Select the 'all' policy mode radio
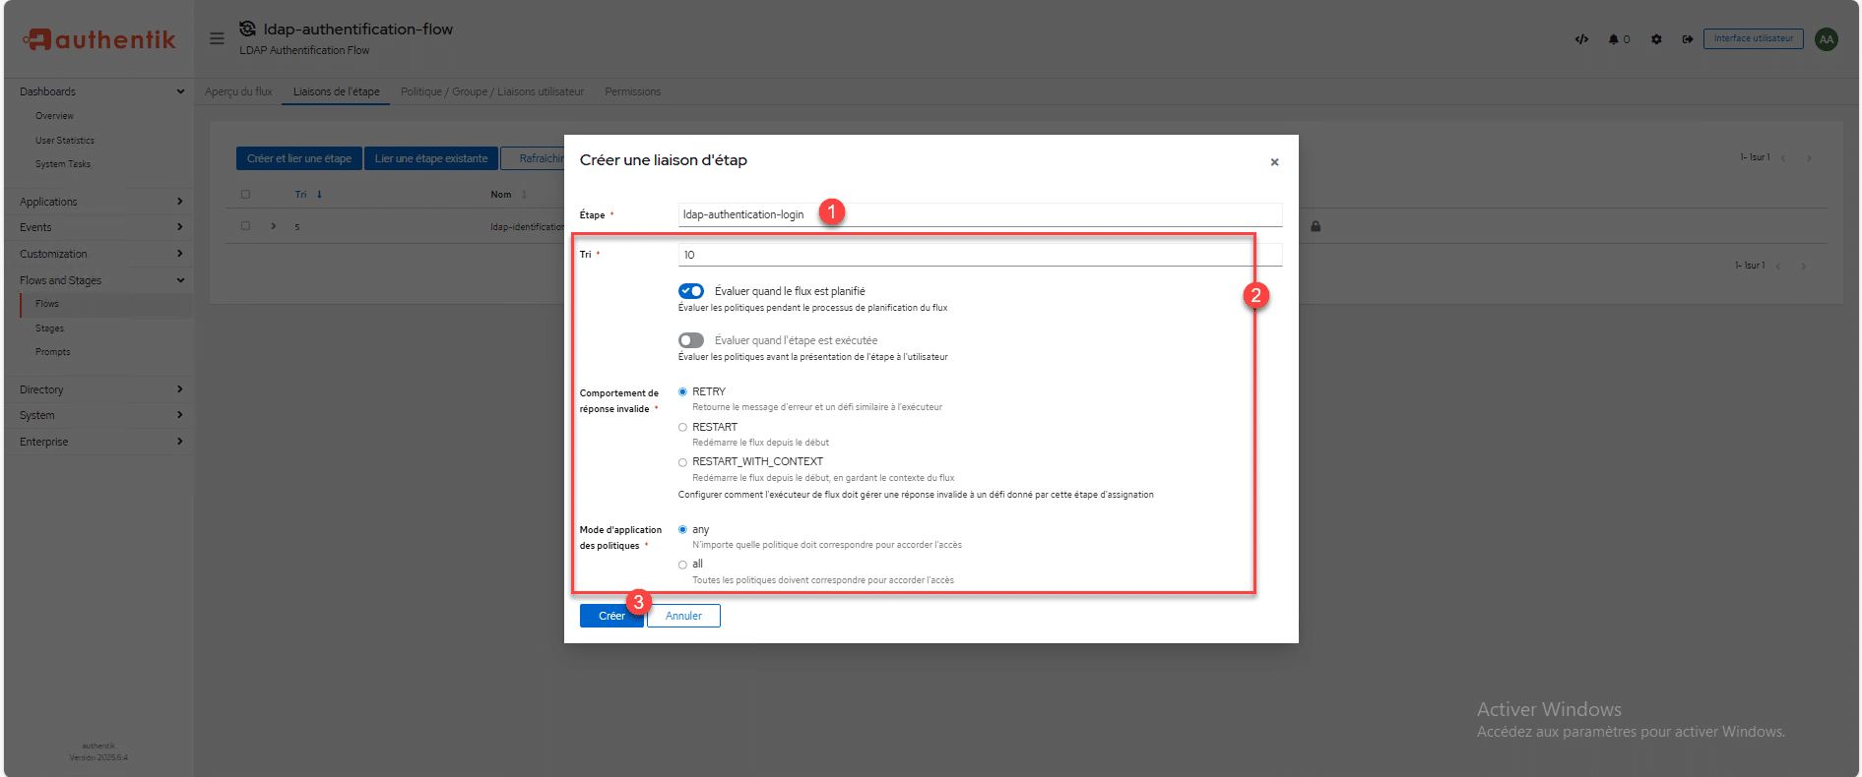This screenshot has width=1862, height=777. 682,565
